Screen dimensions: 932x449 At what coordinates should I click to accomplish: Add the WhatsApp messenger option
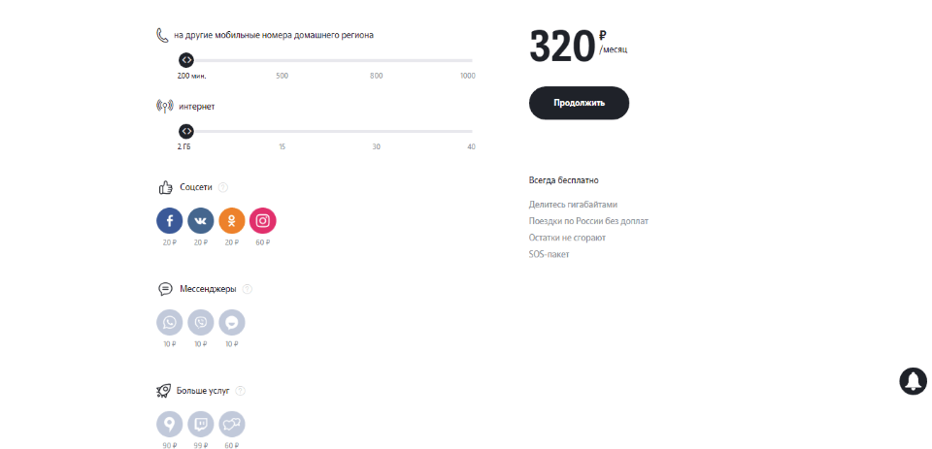(x=169, y=323)
